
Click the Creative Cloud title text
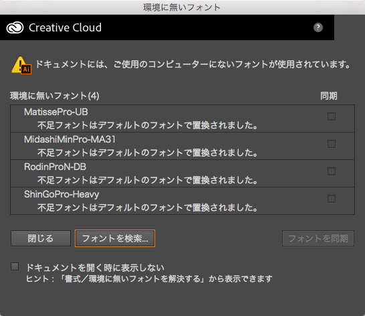pyautogui.click(x=66, y=27)
